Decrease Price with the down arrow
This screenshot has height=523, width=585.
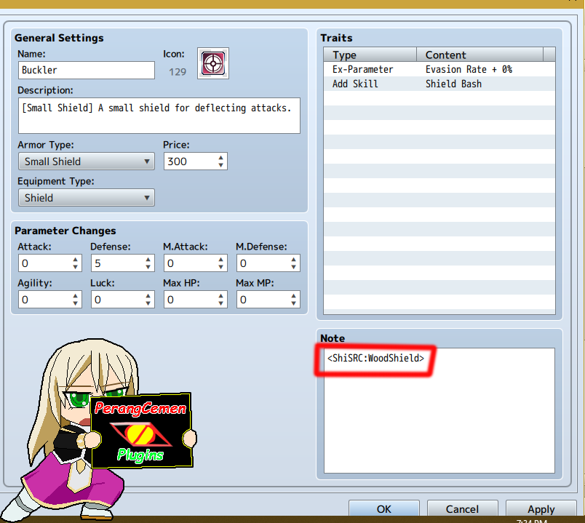point(221,165)
